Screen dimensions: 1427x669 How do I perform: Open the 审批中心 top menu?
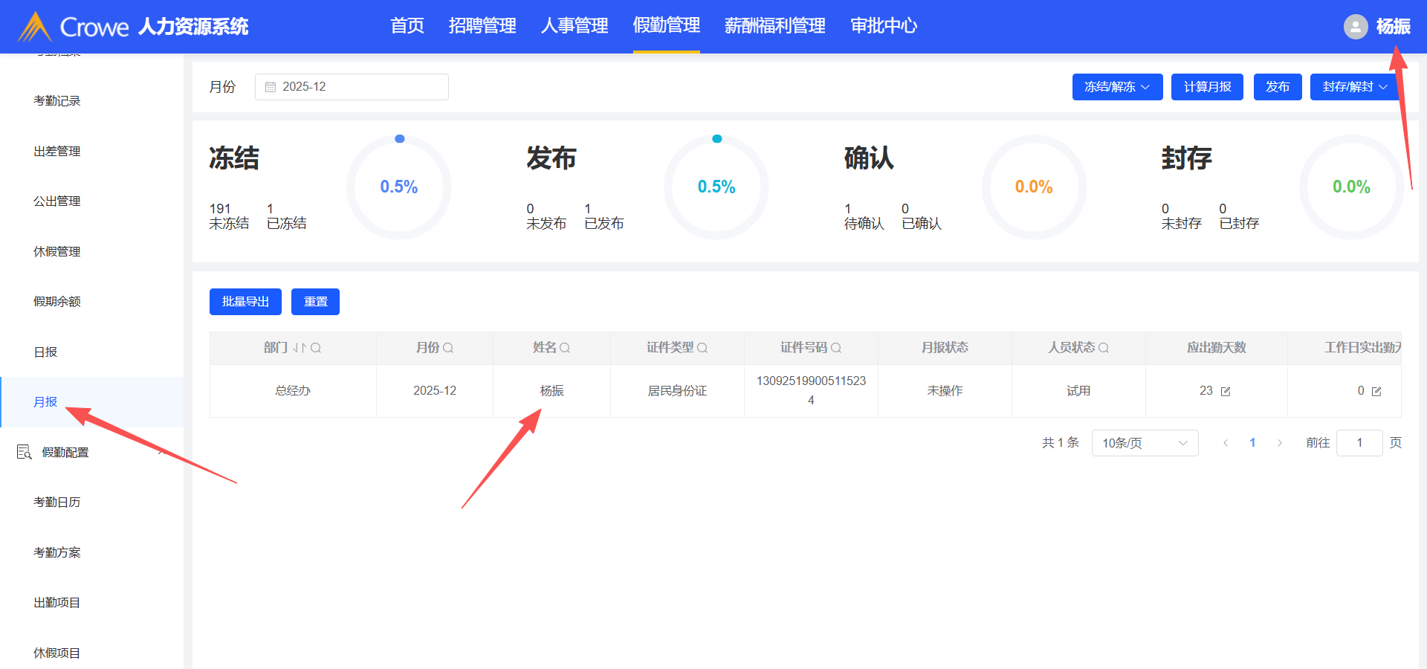pos(884,26)
